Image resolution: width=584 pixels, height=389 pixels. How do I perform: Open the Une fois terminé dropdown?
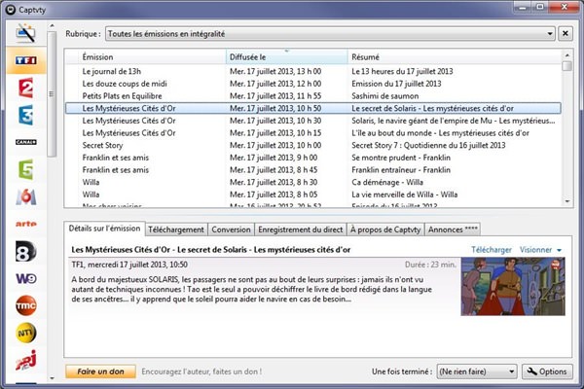tap(477, 371)
